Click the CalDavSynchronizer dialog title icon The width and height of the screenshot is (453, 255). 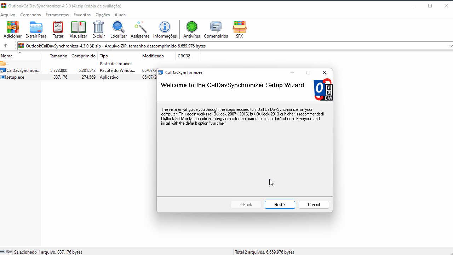[161, 73]
